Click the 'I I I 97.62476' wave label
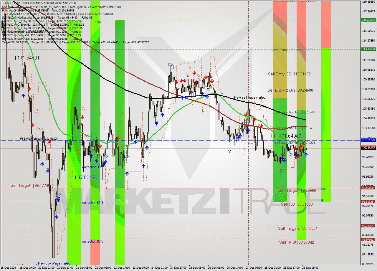 coord(83,177)
